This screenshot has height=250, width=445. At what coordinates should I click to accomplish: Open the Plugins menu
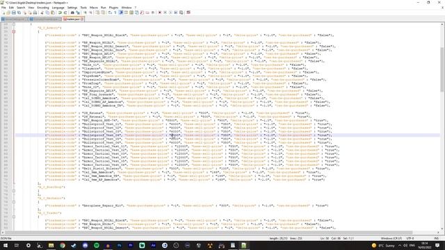pos(113,8)
